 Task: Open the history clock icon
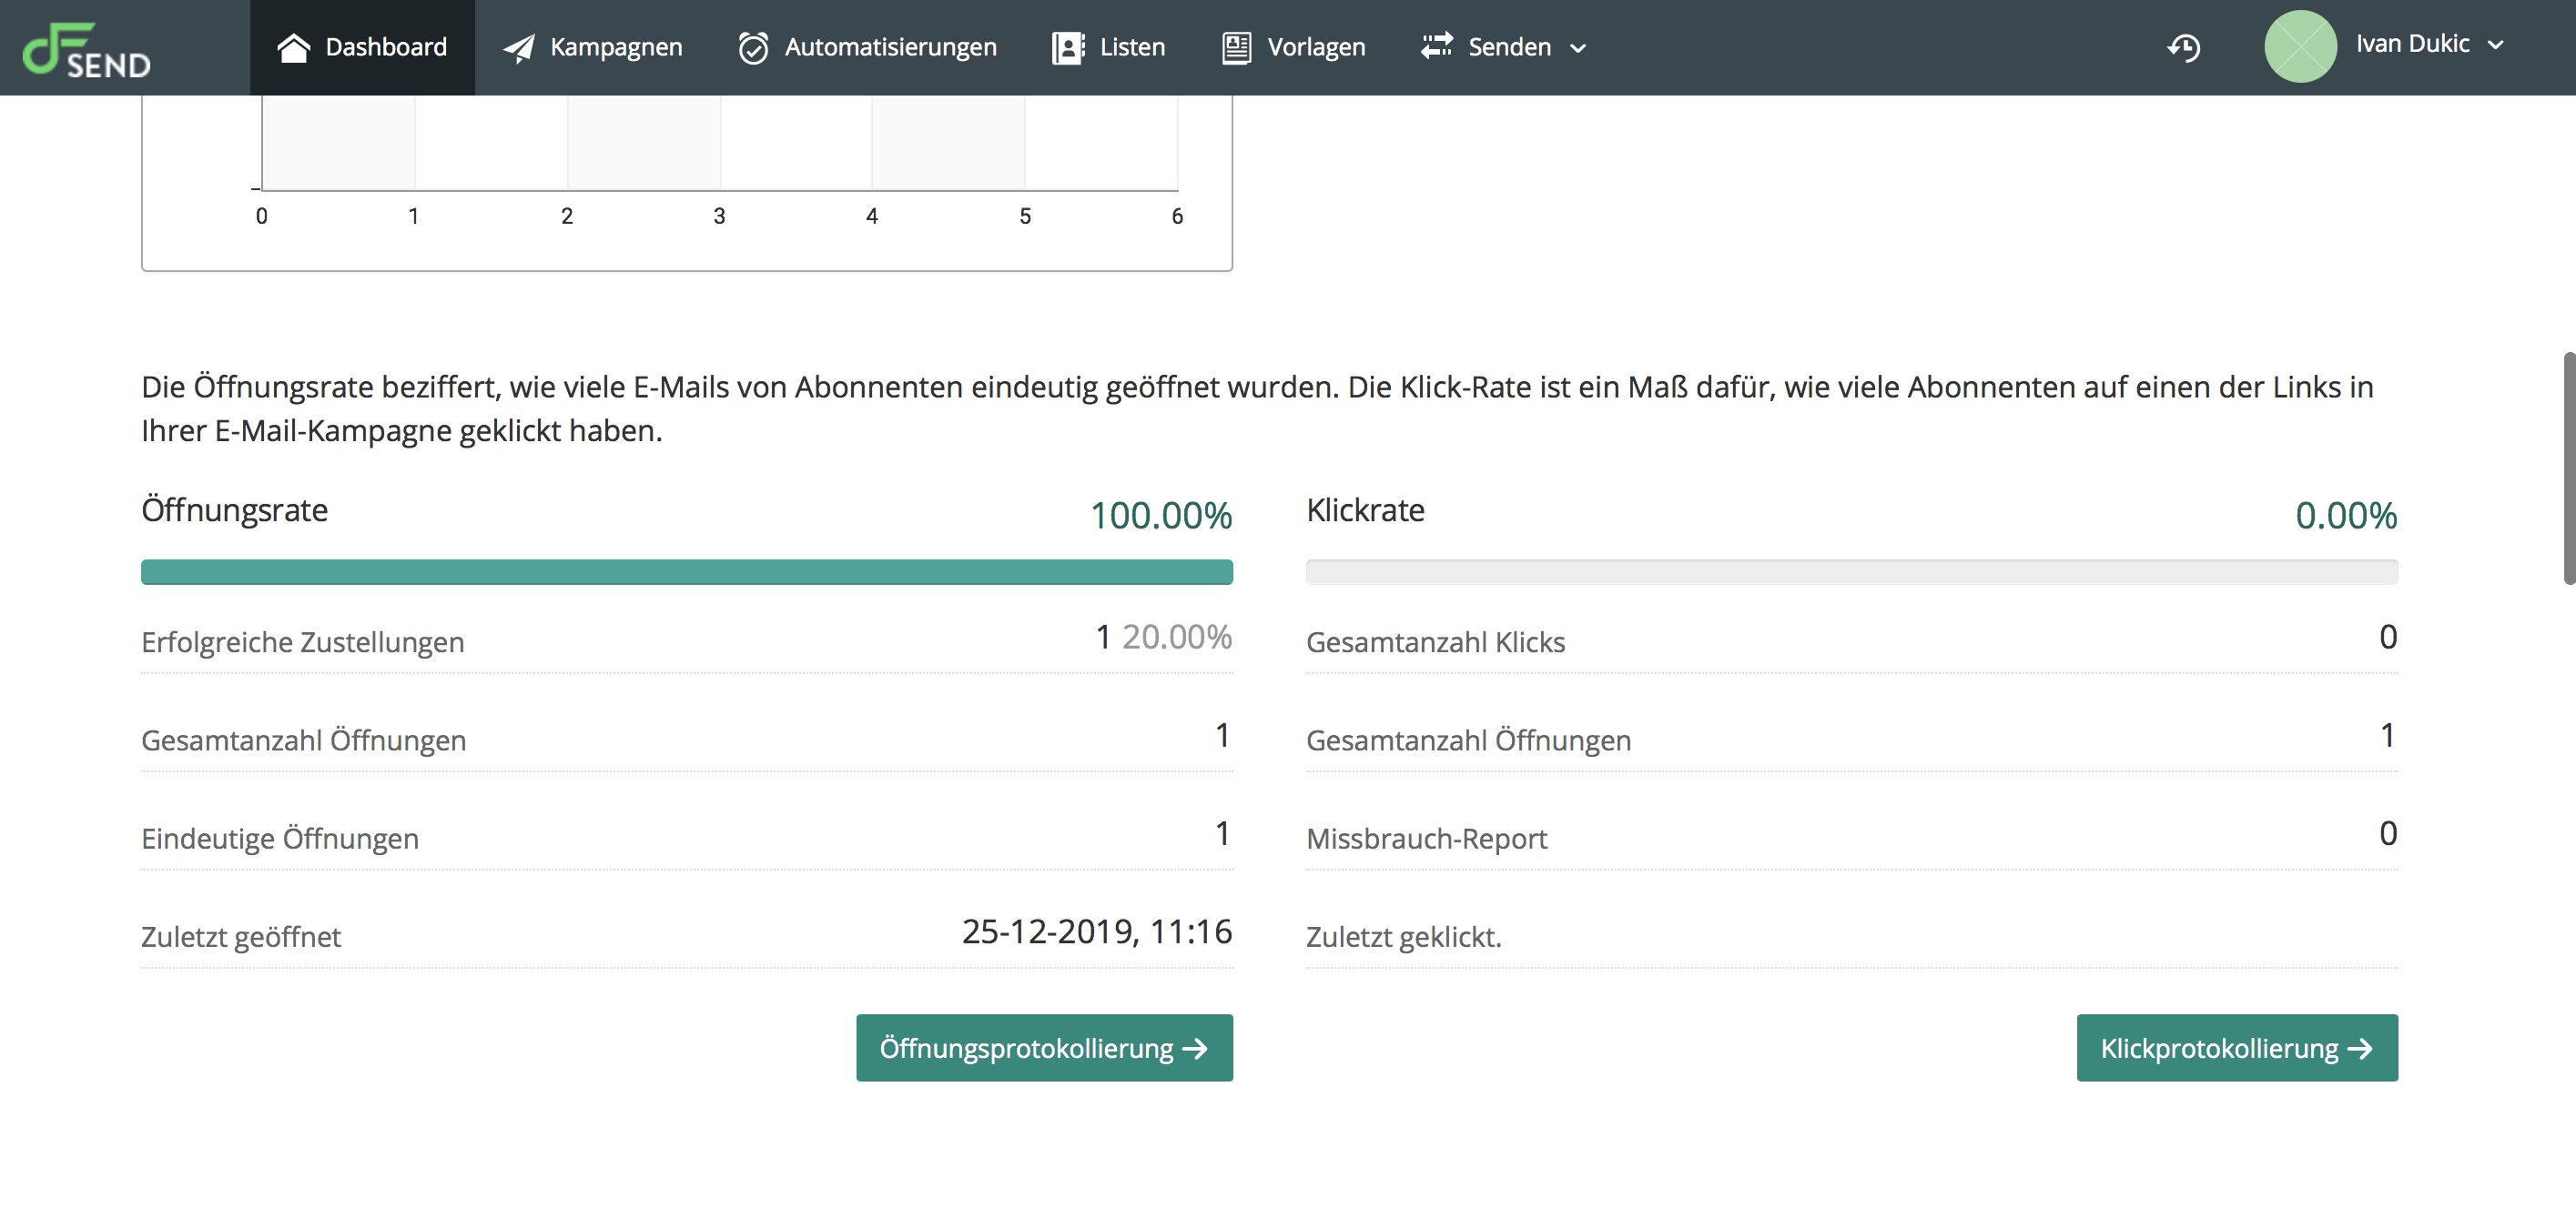point(2184,47)
